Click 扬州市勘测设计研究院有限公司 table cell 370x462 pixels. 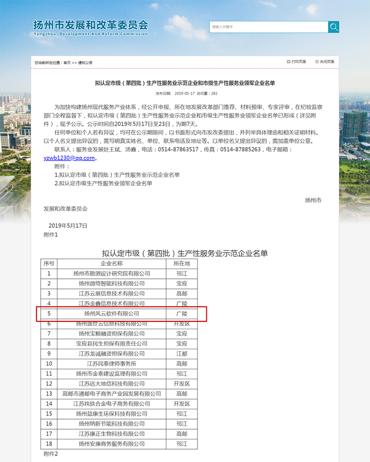[111, 273]
